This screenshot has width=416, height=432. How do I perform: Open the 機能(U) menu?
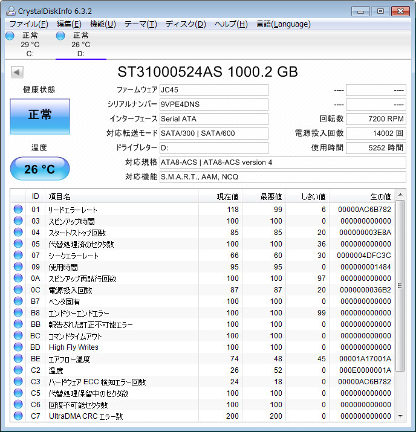click(x=103, y=24)
